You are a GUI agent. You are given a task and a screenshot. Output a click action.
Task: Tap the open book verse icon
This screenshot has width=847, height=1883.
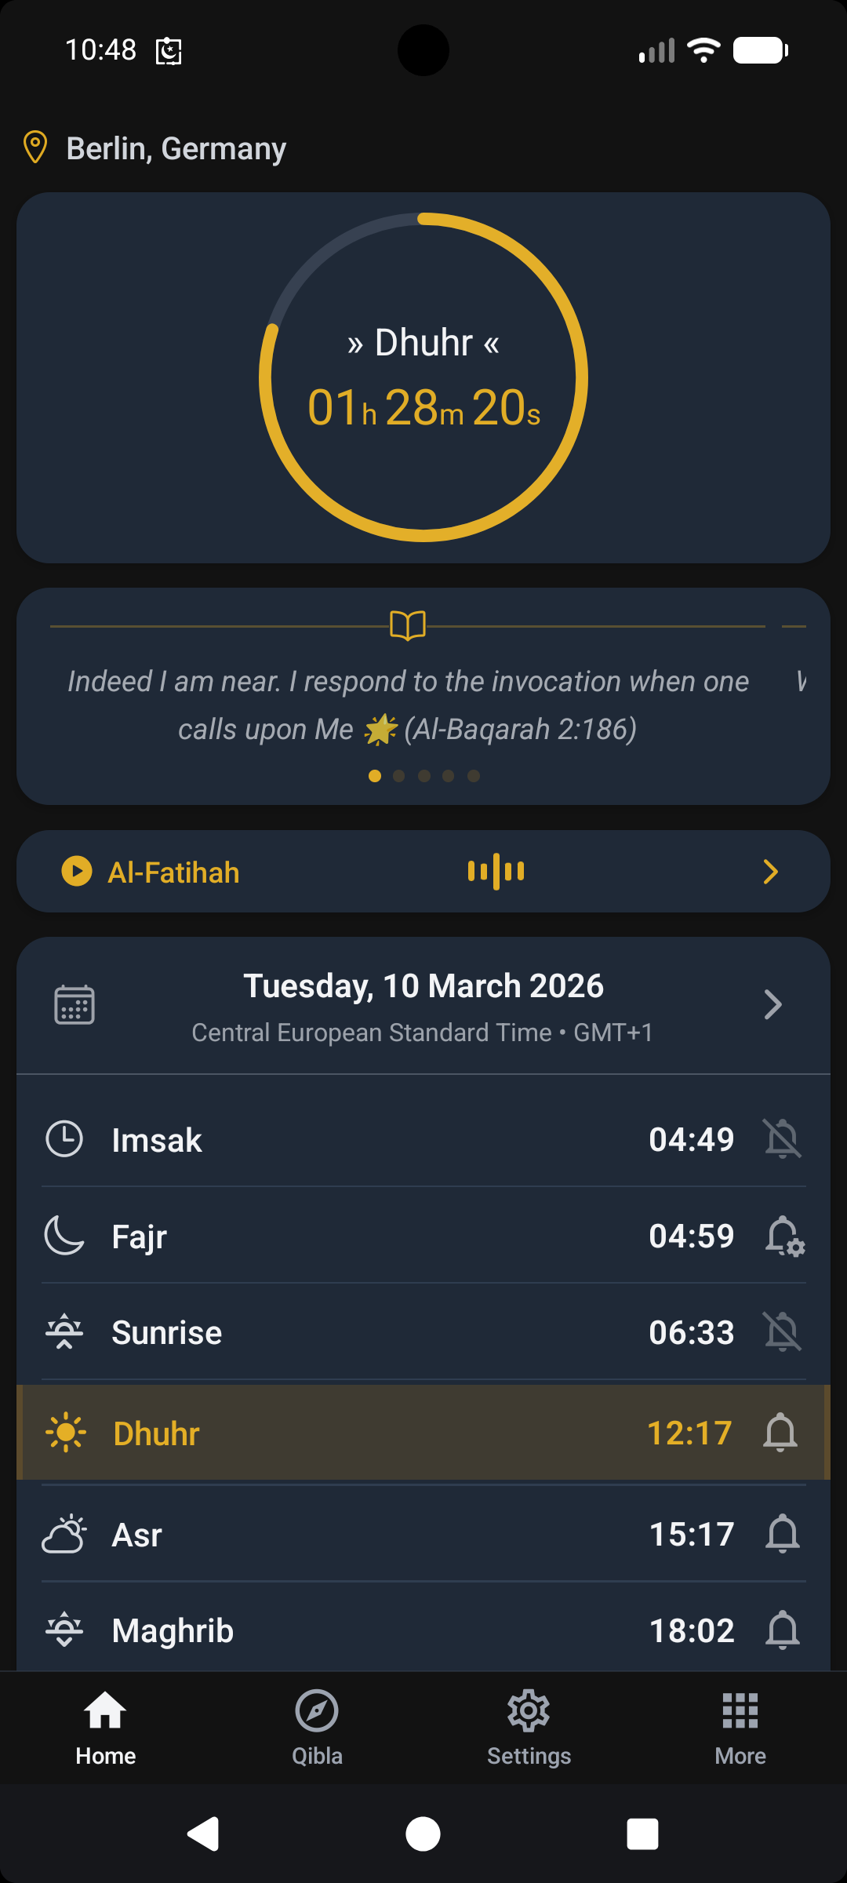coord(408,625)
